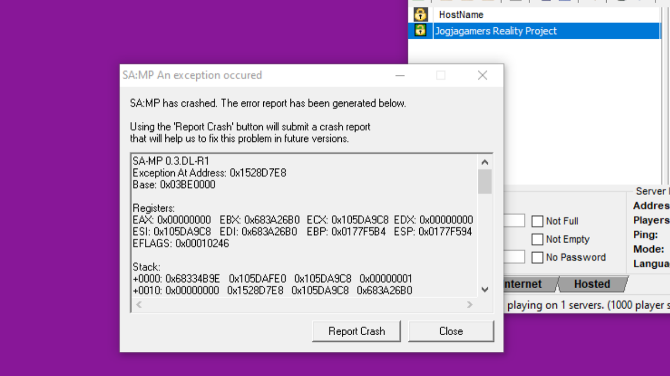The height and width of the screenshot is (376, 670).
Task: Click the lower filter input field beside No Password
Action: 514,257
